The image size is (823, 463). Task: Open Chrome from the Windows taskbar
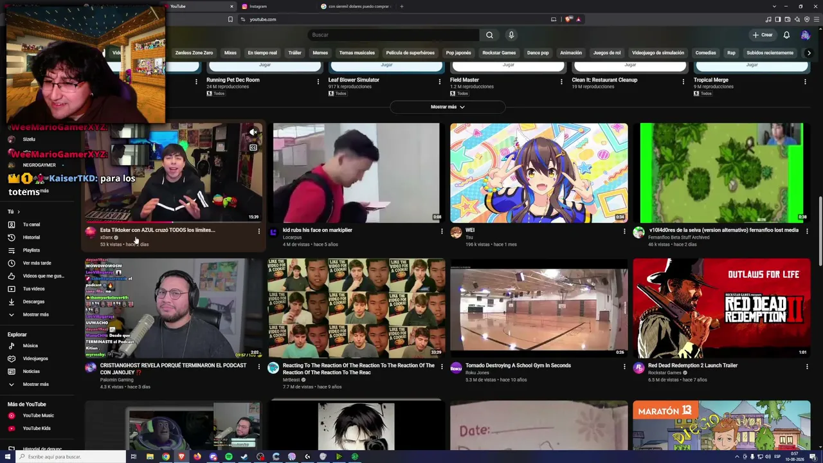(166, 457)
